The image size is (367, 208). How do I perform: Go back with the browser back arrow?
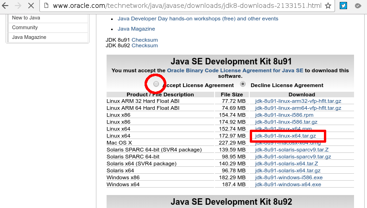[x=5, y=6]
